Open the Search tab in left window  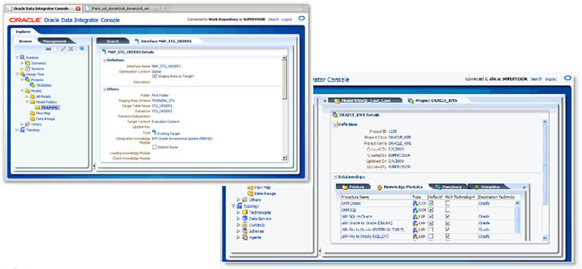coord(113,41)
